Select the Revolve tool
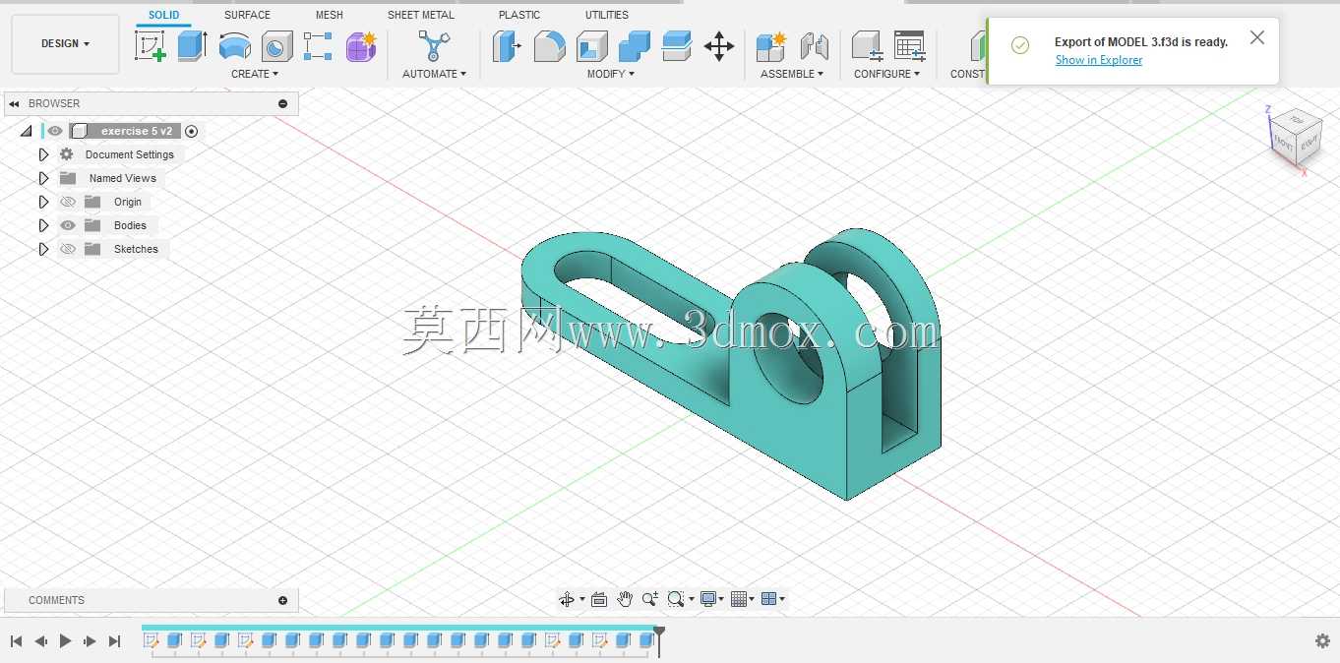The width and height of the screenshot is (1340, 663). coord(234,46)
